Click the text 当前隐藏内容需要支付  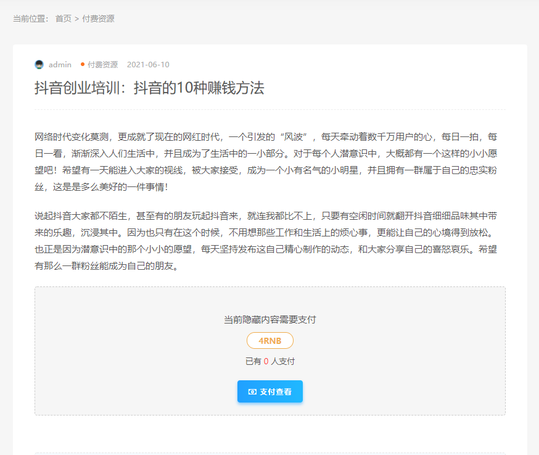[270, 320]
